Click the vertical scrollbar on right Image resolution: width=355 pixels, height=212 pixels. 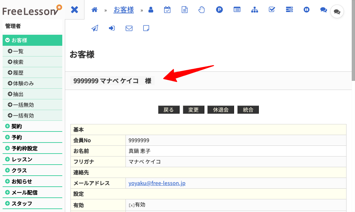[x=353, y=41]
